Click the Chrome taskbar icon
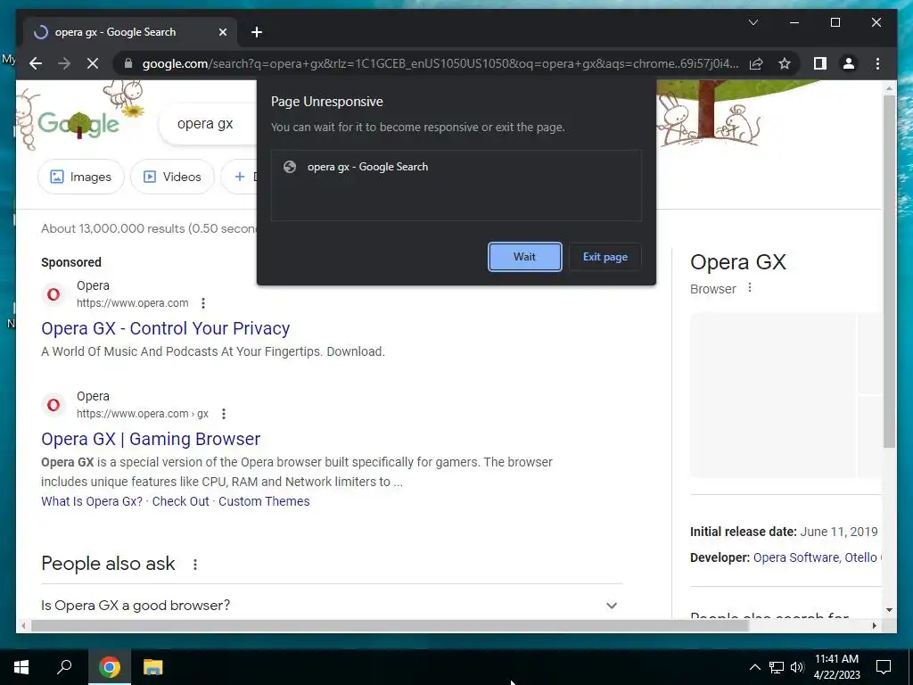Viewport: 913px width, 685px height. coord(109,667)
